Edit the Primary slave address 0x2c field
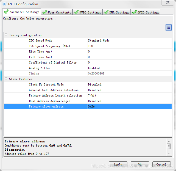The image size is (176, 171). click(x=130, y=106)
